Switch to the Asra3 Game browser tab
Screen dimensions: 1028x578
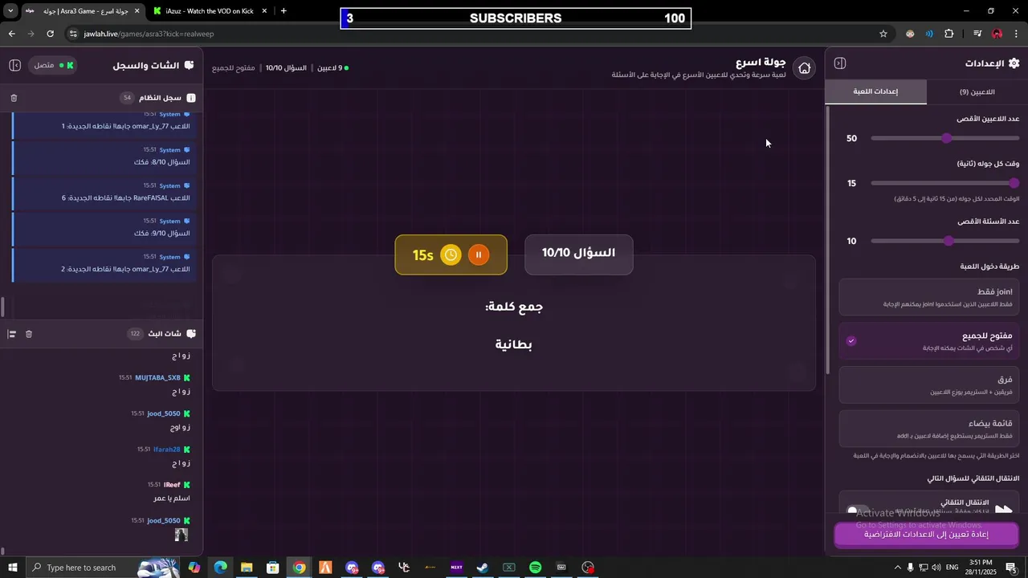point(84,11)
